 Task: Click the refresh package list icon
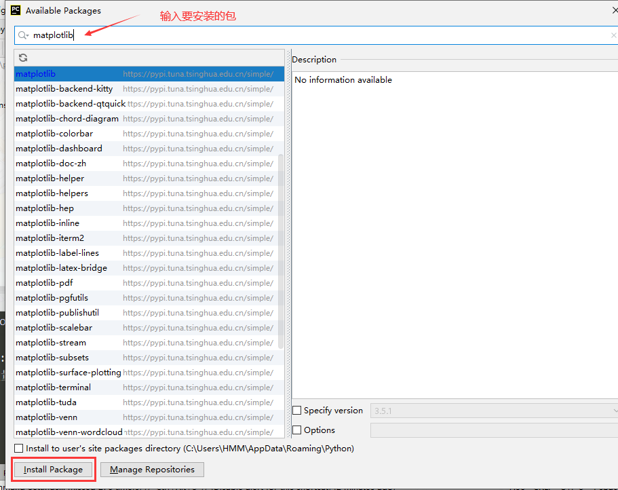coord(23,58)
